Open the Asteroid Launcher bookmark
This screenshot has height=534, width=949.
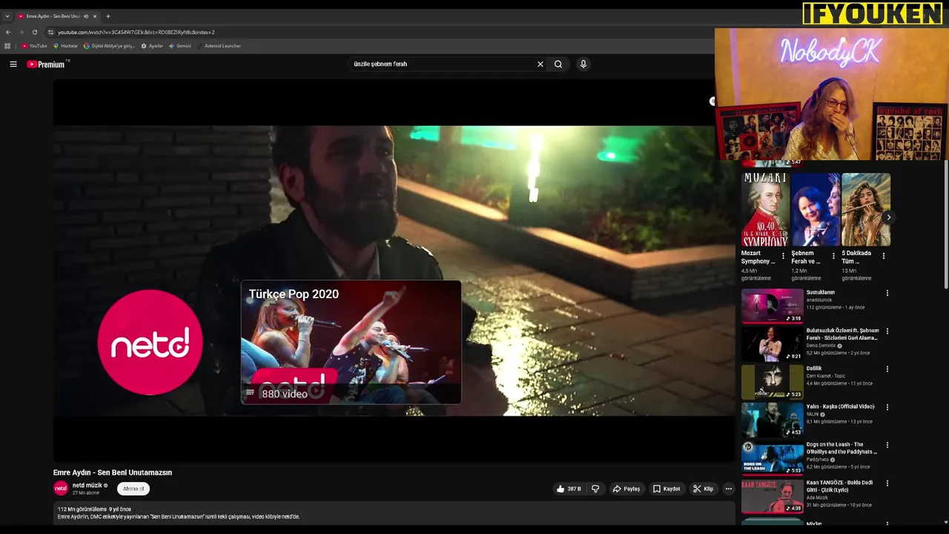tap(219, 46)
